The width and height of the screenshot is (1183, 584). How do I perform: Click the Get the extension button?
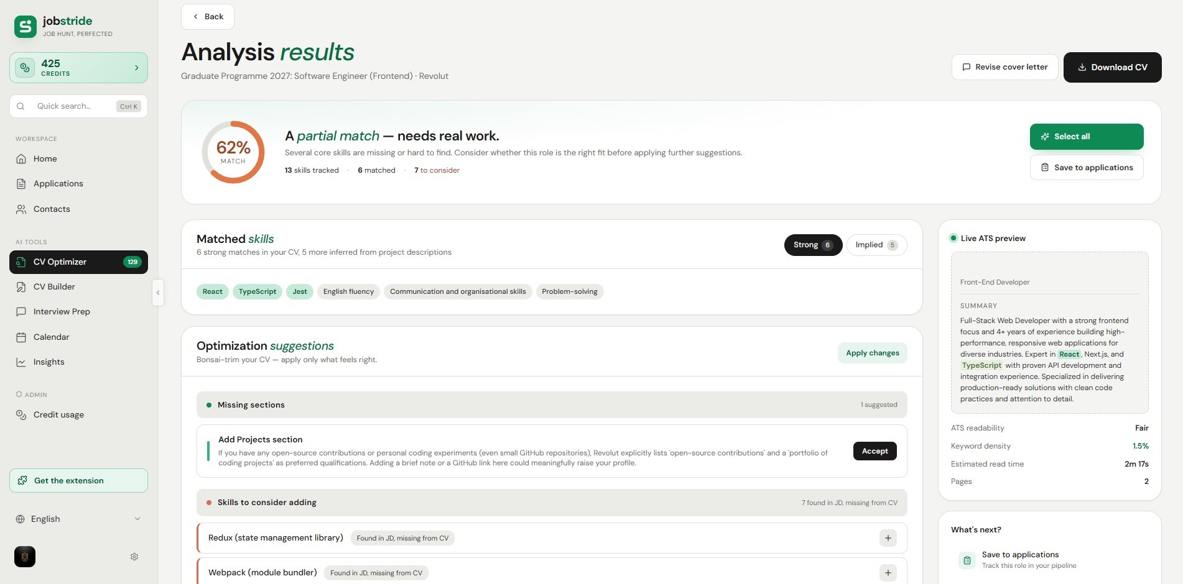pos(78,481)
